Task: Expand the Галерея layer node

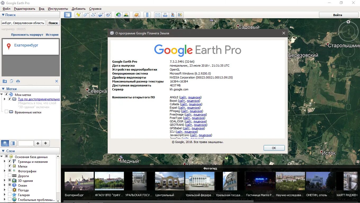Action: [x=4, y=195]
